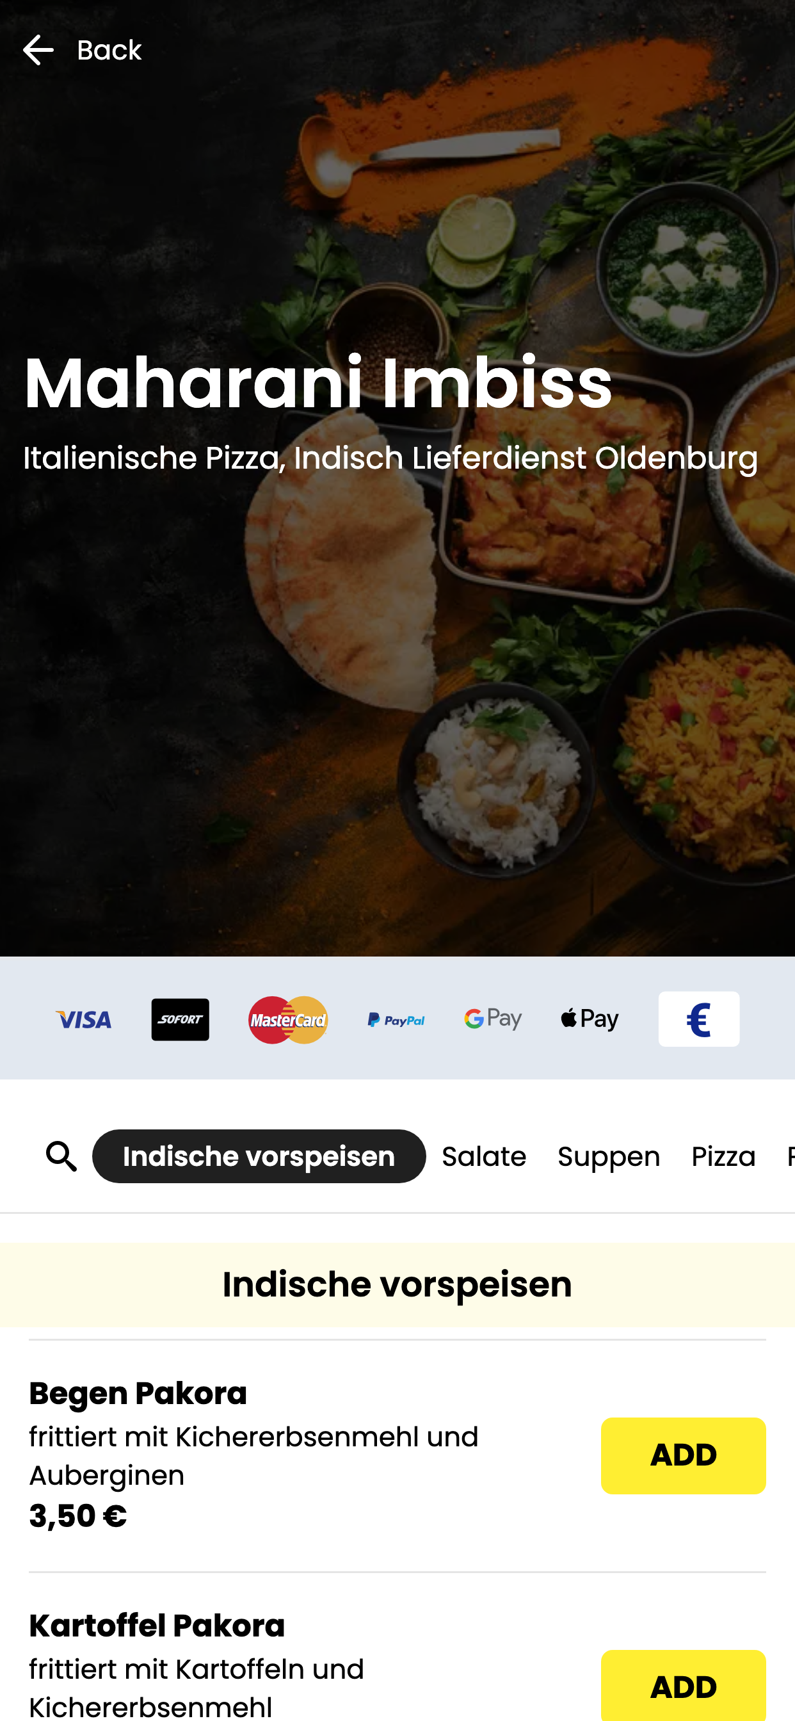Viewport: 795px width, 1721px height.
Task: Choose the MasterCard payment icon
Action: (288, 1019)
